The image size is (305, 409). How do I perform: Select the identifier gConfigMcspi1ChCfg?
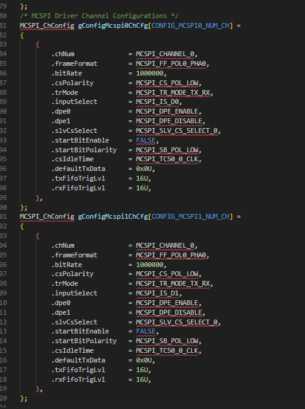pos(113,216)
